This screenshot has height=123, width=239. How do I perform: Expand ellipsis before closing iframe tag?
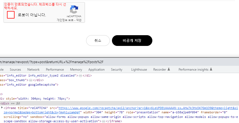[x=104, y=121]
